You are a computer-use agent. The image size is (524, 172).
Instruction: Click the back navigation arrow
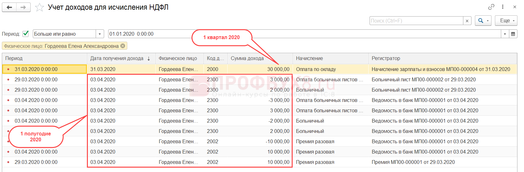[9, 7]
